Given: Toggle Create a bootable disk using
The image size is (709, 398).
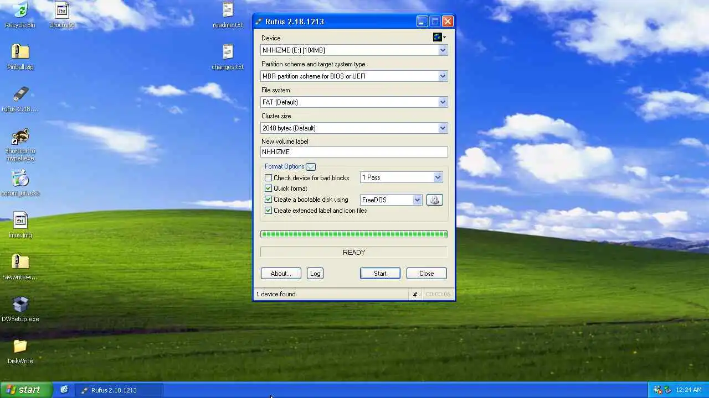Looking at the screenshot, I should point(268,200).
